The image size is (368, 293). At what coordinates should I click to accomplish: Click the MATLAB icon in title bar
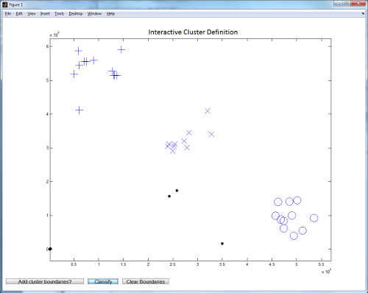tap(5, 4)
